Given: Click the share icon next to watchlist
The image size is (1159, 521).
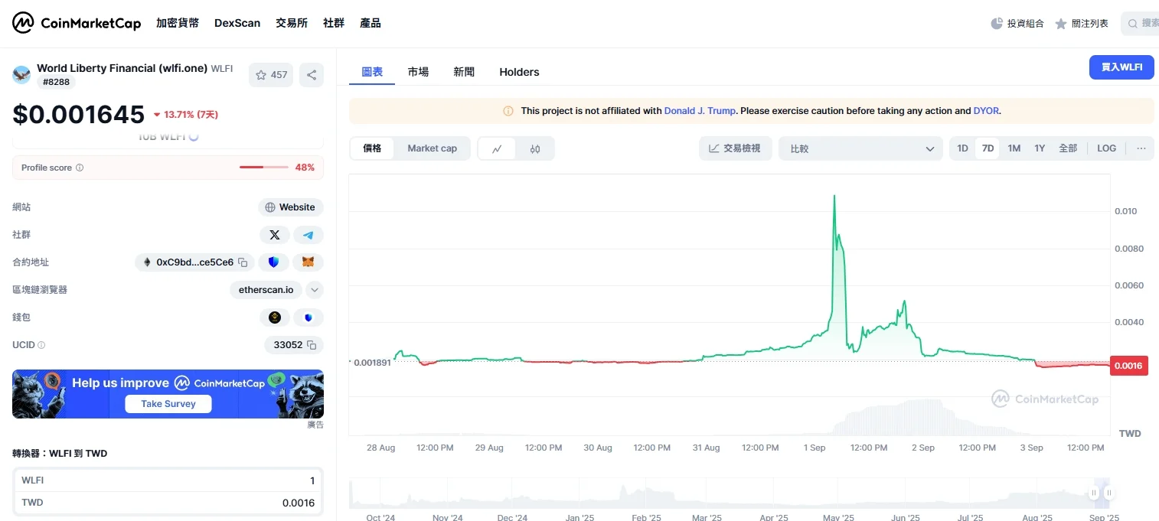Looking at the screenshot, I should (x=312, y=75).
